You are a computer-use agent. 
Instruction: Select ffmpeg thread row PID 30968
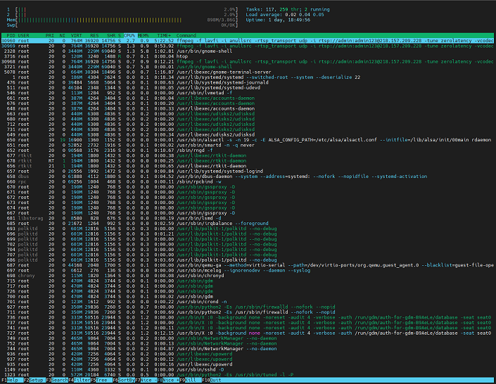(248, 61)
